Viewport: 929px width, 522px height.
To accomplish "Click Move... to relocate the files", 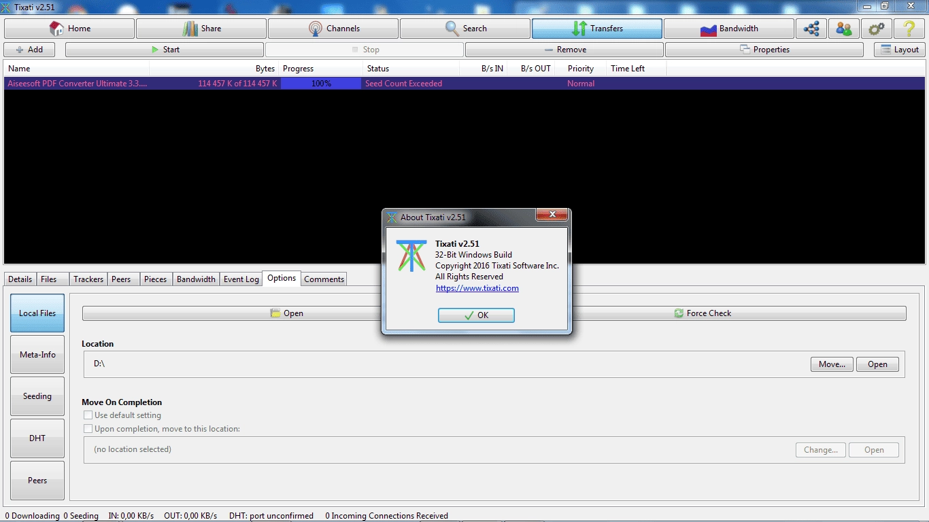I will coord(832,364).
